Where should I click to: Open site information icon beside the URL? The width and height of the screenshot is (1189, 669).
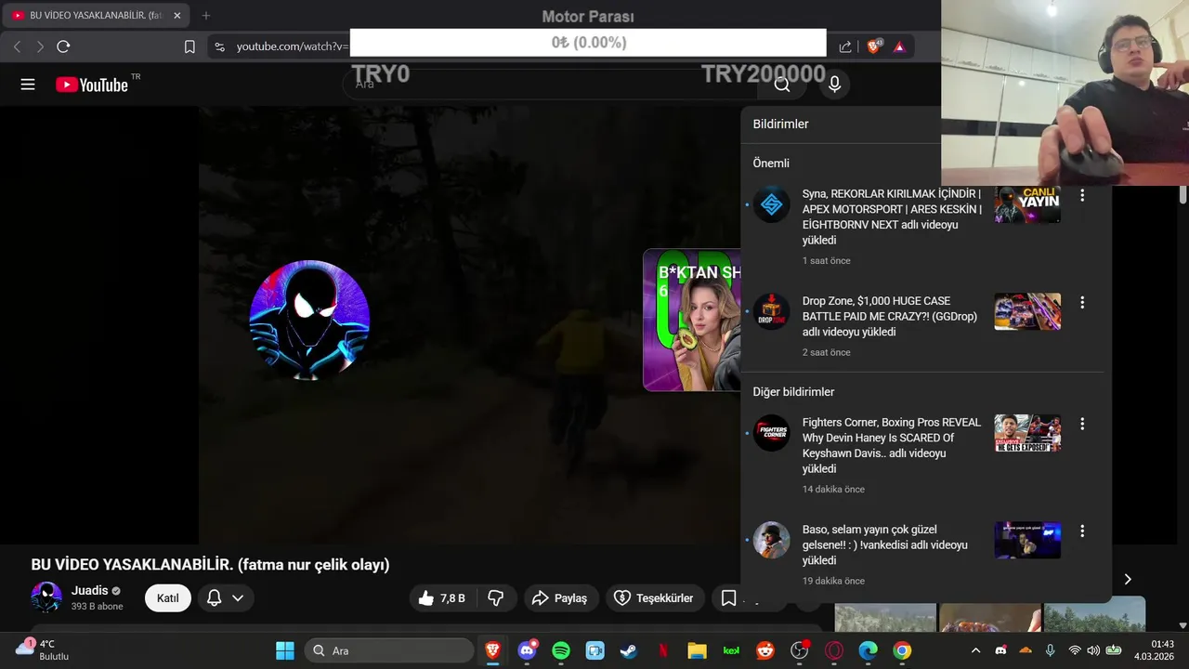click(219, 46)
